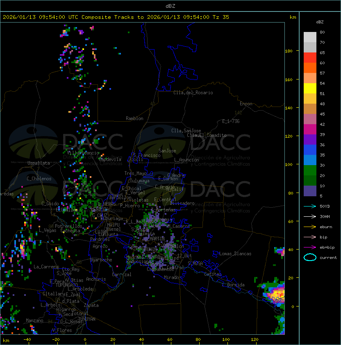
Task: Pick the magenta 39-42 dBZ color swatch
Action: coord(310,129)
